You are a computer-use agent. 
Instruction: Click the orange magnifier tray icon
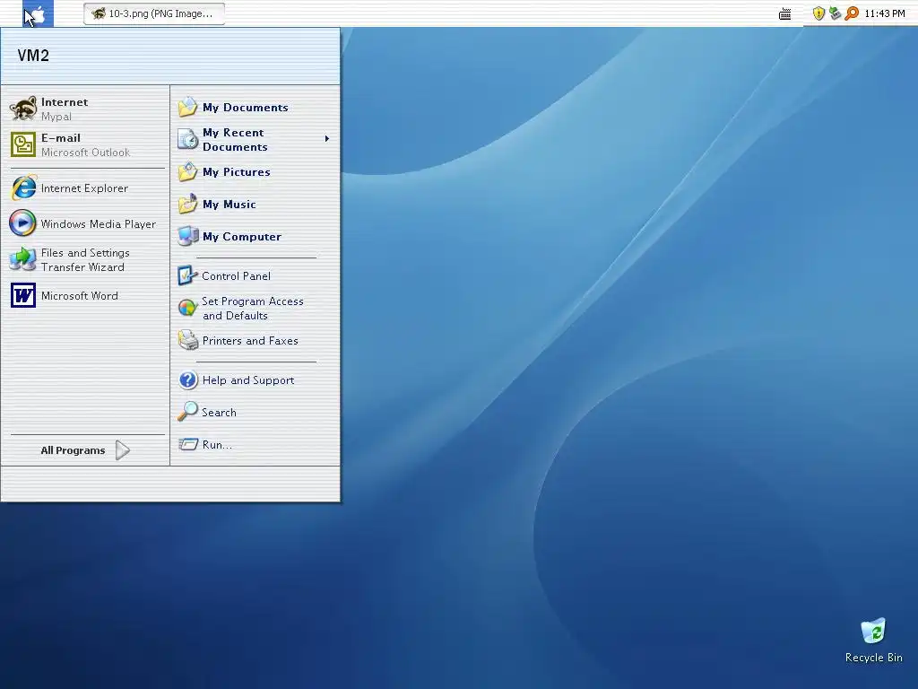pyautogui.click(x=852, y=13)
